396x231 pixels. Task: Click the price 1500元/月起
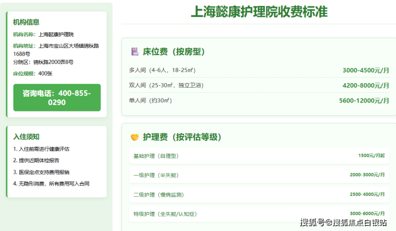pyautogui.click(x=371, y=155)
